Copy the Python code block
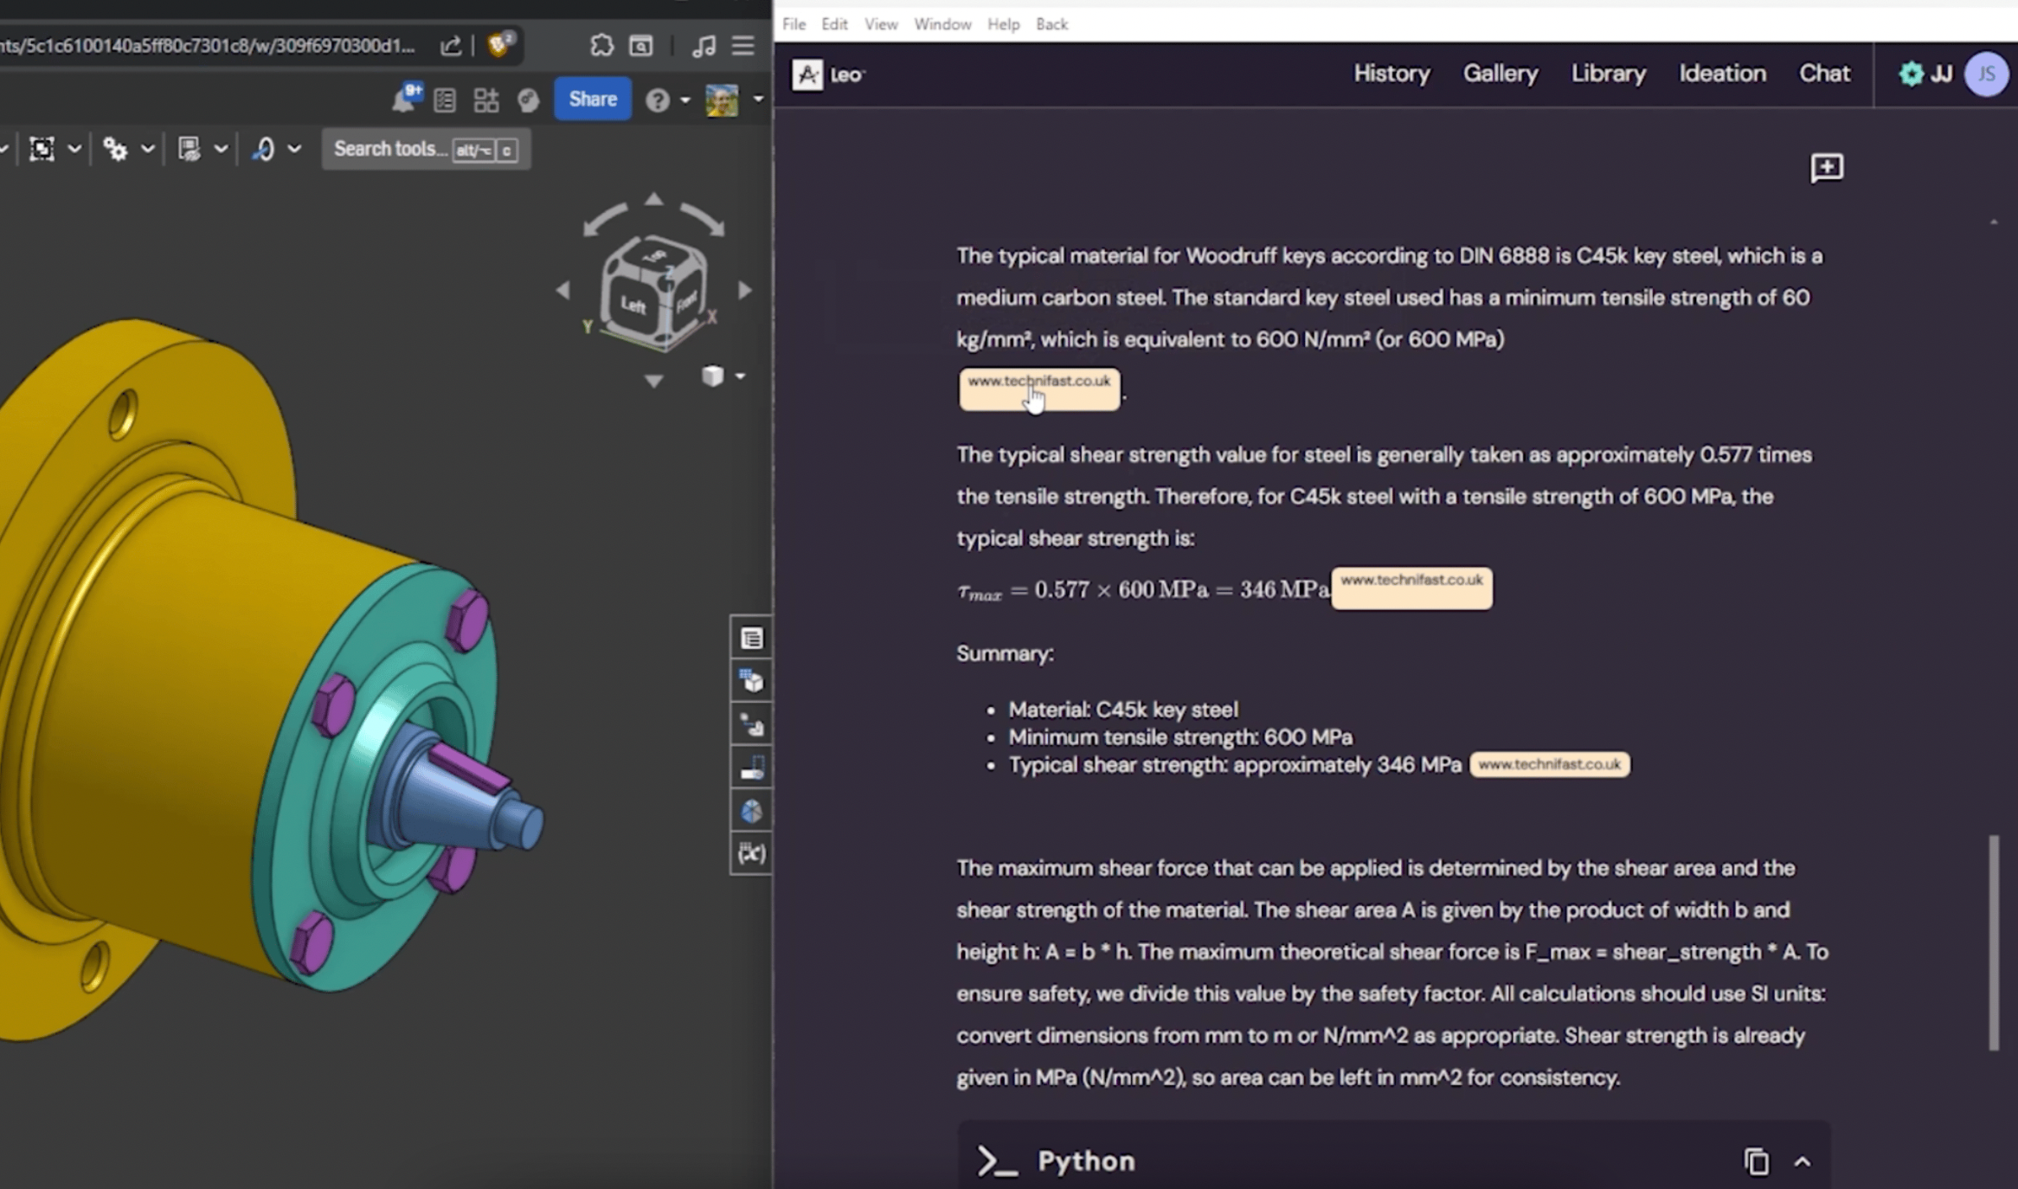Screen dimensions: 2018x1189 click(x=1757, y=1162)
